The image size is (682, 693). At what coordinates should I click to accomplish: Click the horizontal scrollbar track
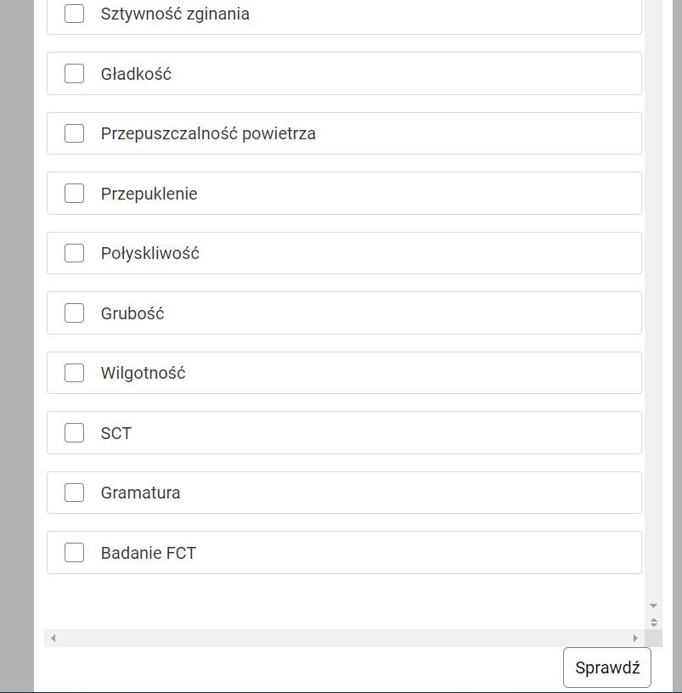(x=340, y=638)
